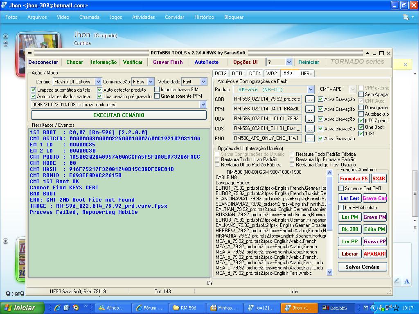The image size is (419, 314).
Task: Open the question mark dropdown in toolbar
Action: (289, 62)
